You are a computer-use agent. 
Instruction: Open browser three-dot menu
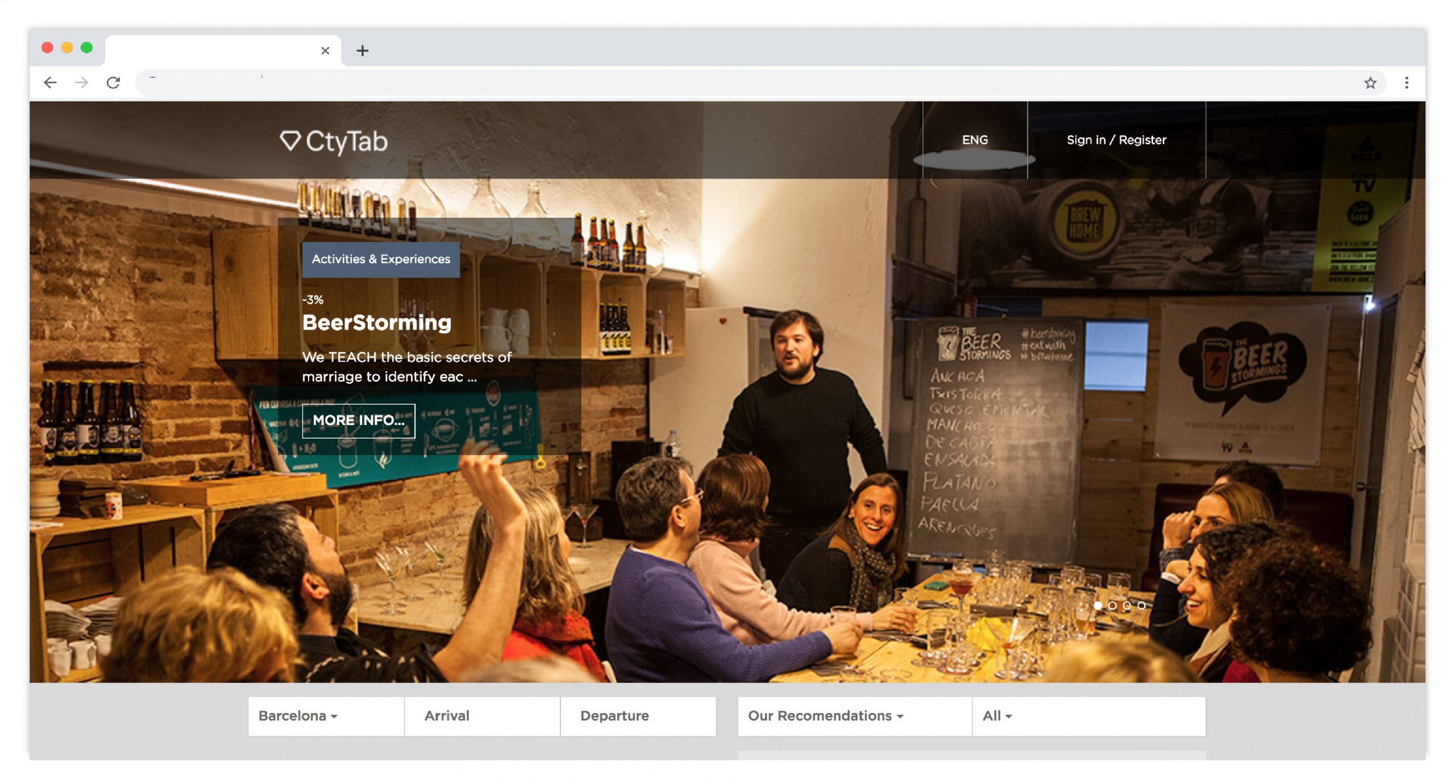coord(1406,83)
